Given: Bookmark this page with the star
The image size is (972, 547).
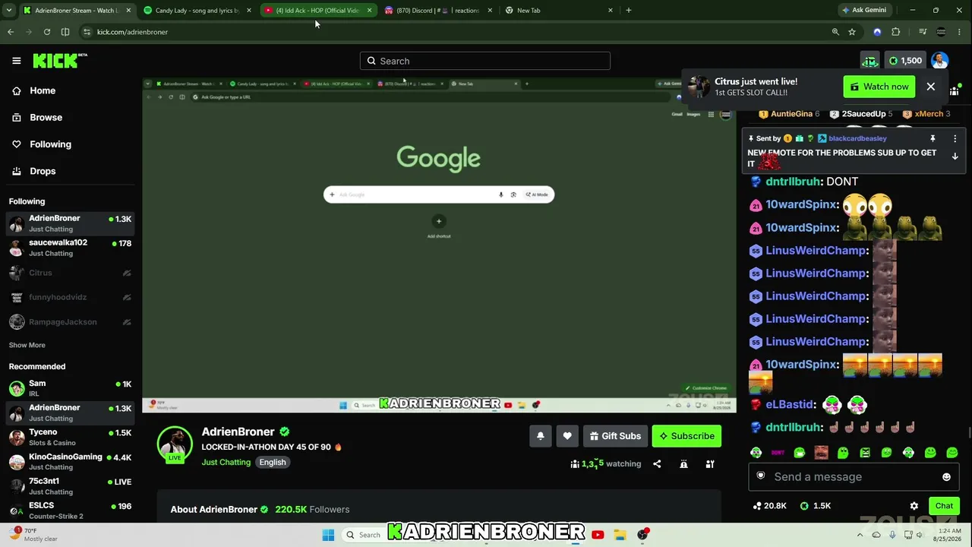Looking at the screenshot, I should point(852,32).
